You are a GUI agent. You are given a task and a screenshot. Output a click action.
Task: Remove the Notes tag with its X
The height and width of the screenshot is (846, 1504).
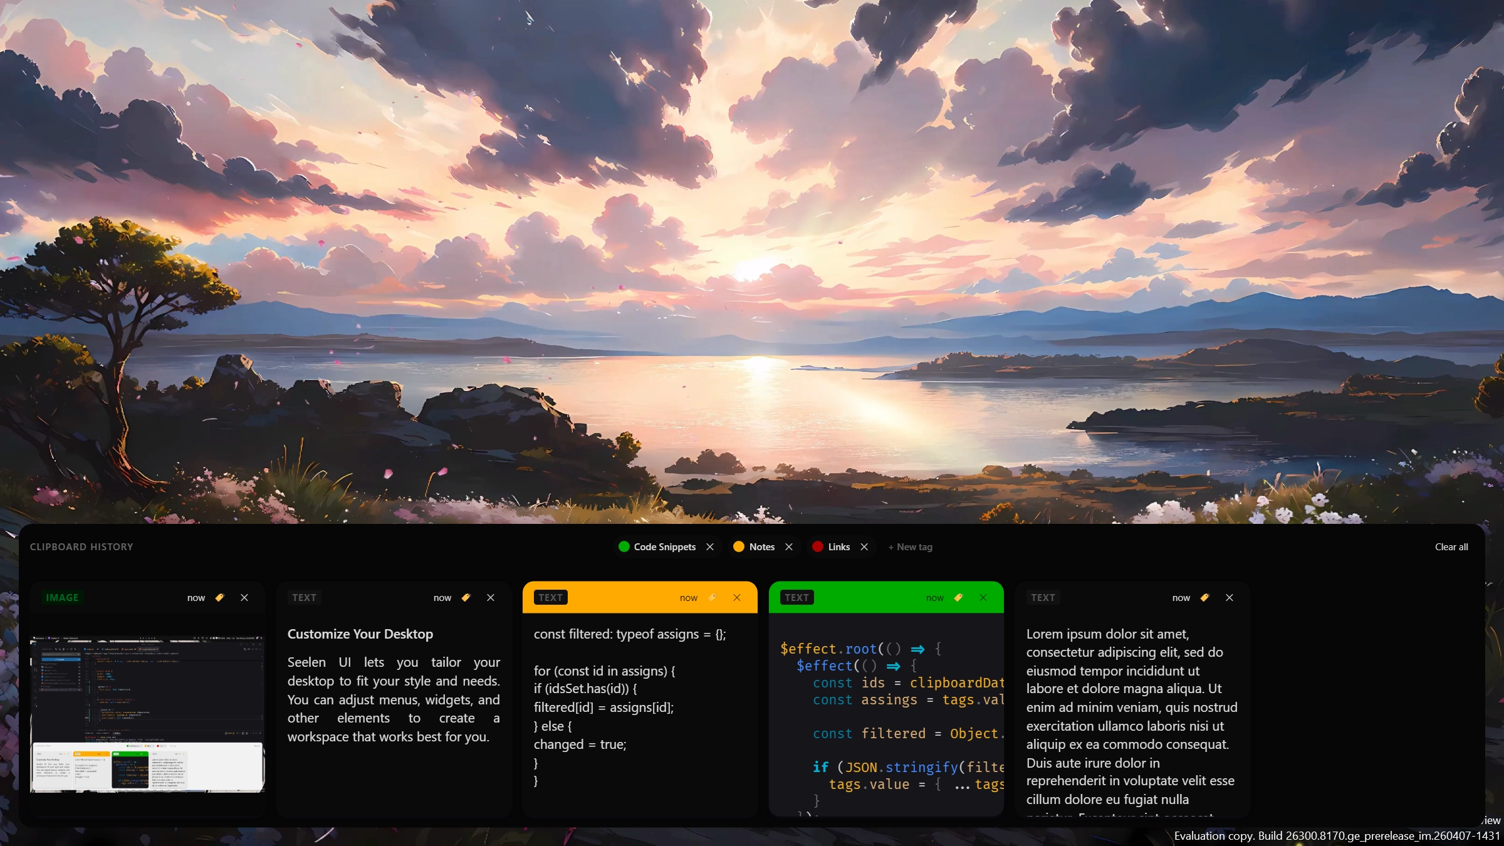(788, 546)
